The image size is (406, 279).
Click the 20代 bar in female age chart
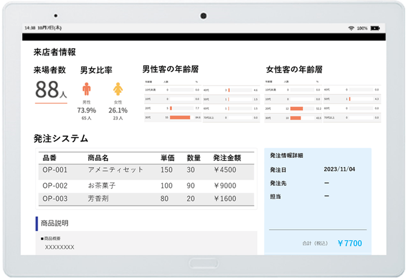click(x=296, y=108)
